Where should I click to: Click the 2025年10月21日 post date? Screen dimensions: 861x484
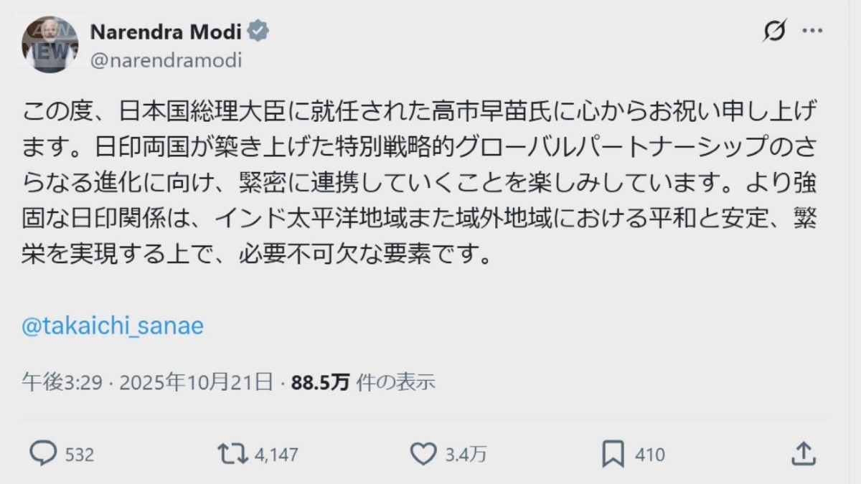196,382
